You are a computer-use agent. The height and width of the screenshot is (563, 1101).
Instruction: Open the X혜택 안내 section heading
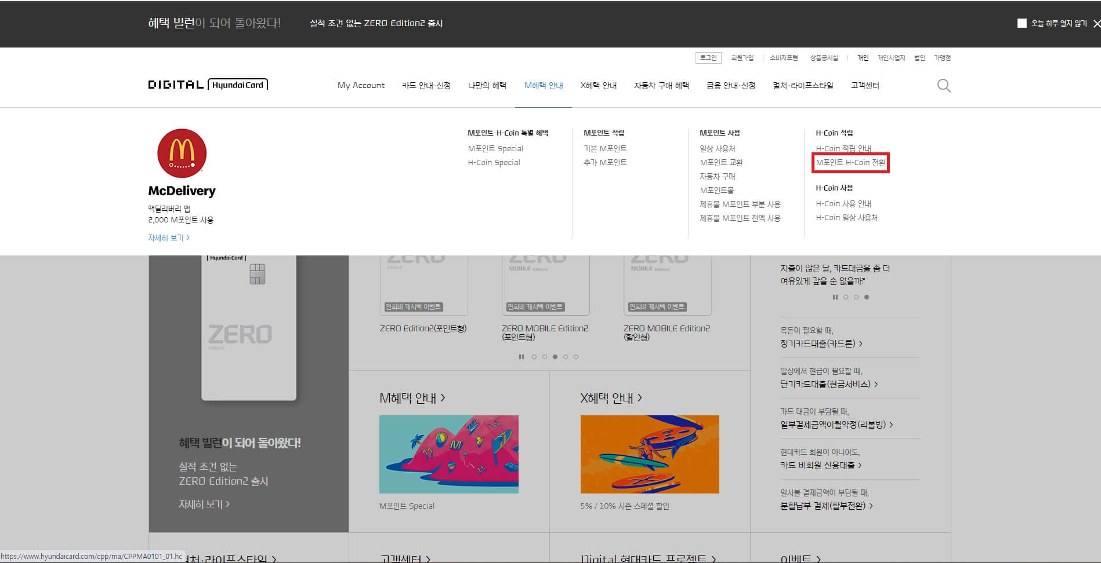pyautogui.click(x=611, y=398)
